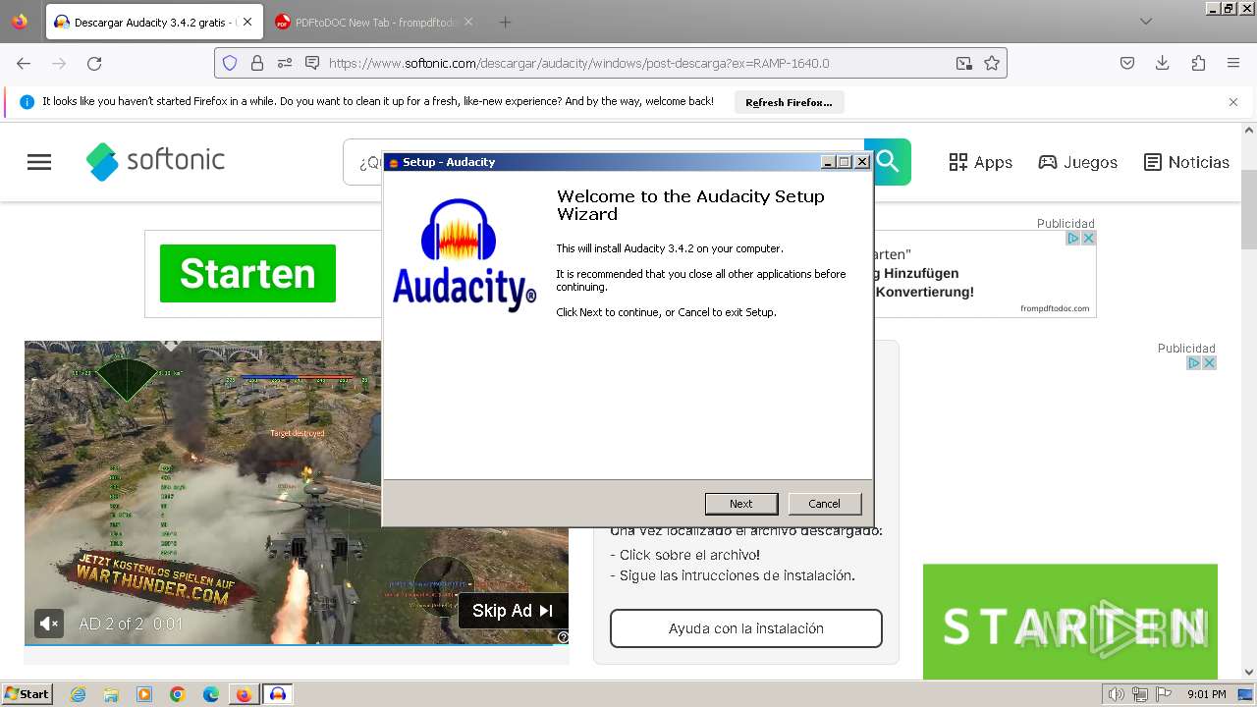The width and height of the screenshot is (1257, 707).
Task: Launch Google Chrome from the taskbar
Action: click(x=178, y=694)
